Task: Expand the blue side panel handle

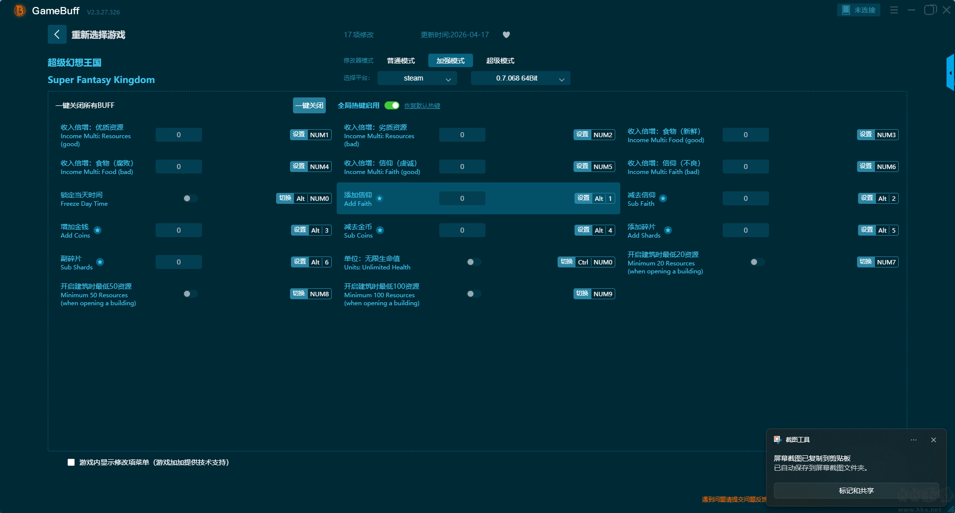Action: coord(950,73)
